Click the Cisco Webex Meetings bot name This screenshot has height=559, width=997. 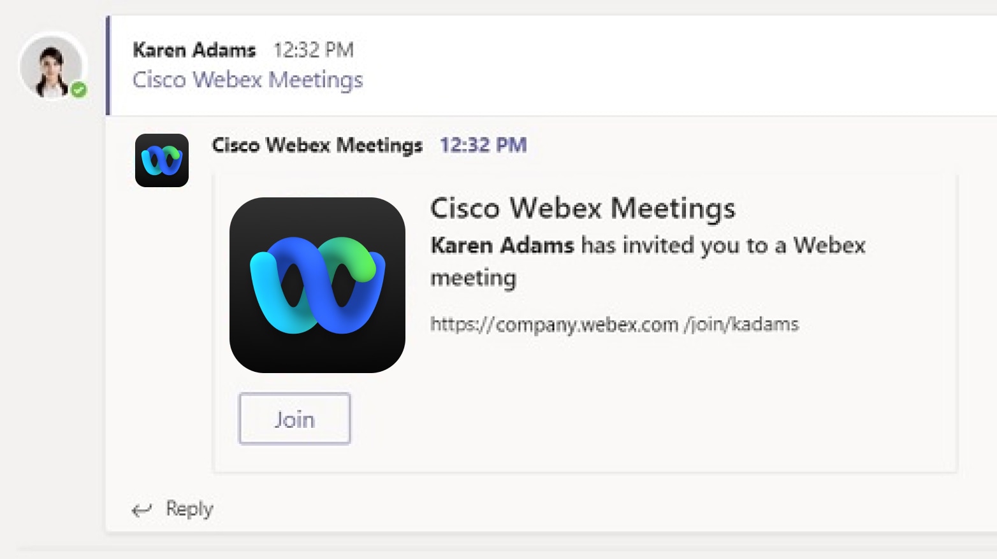coord(317,145)
